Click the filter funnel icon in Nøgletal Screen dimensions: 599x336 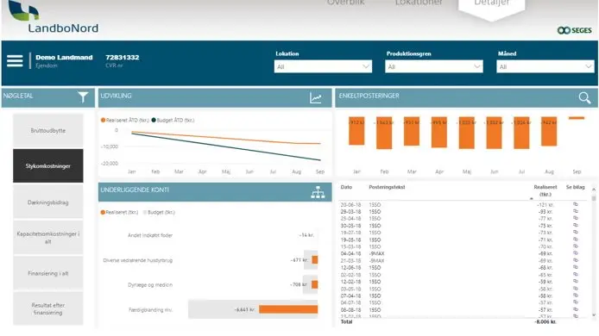tap(83, 97)
